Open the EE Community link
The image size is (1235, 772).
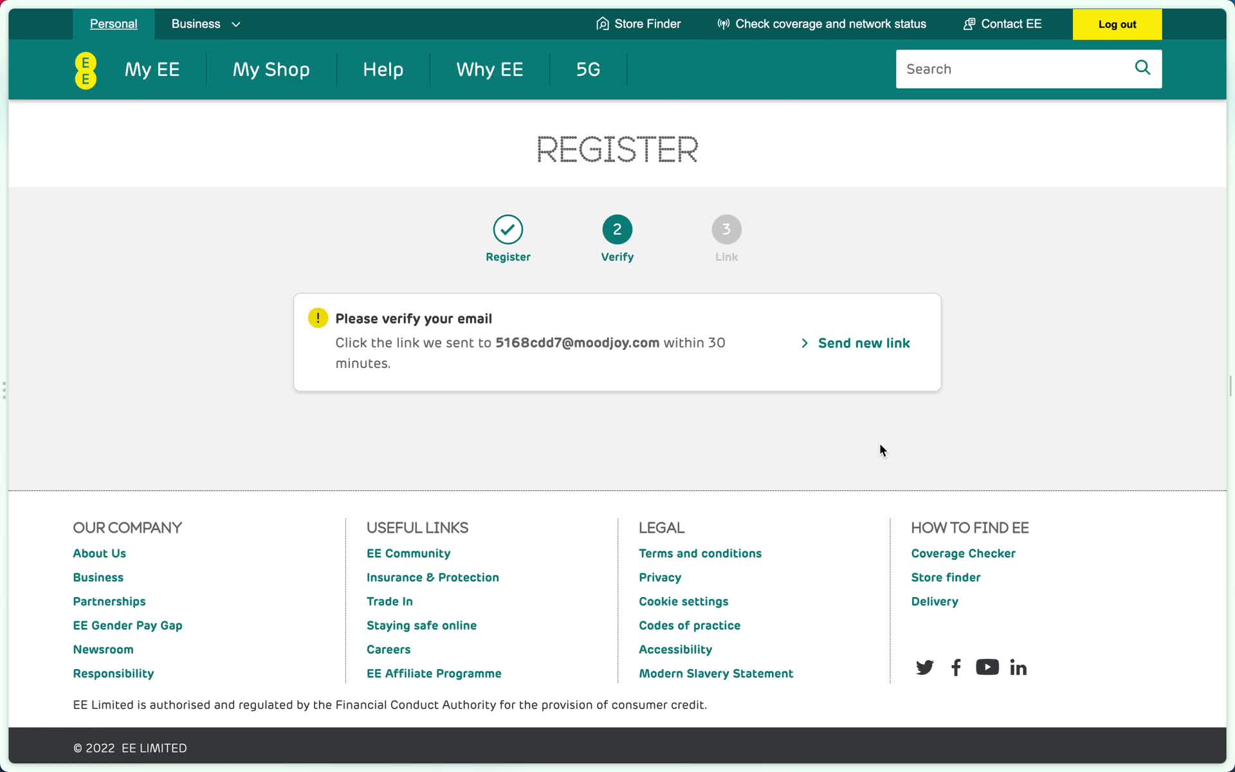tap(408, 553)
